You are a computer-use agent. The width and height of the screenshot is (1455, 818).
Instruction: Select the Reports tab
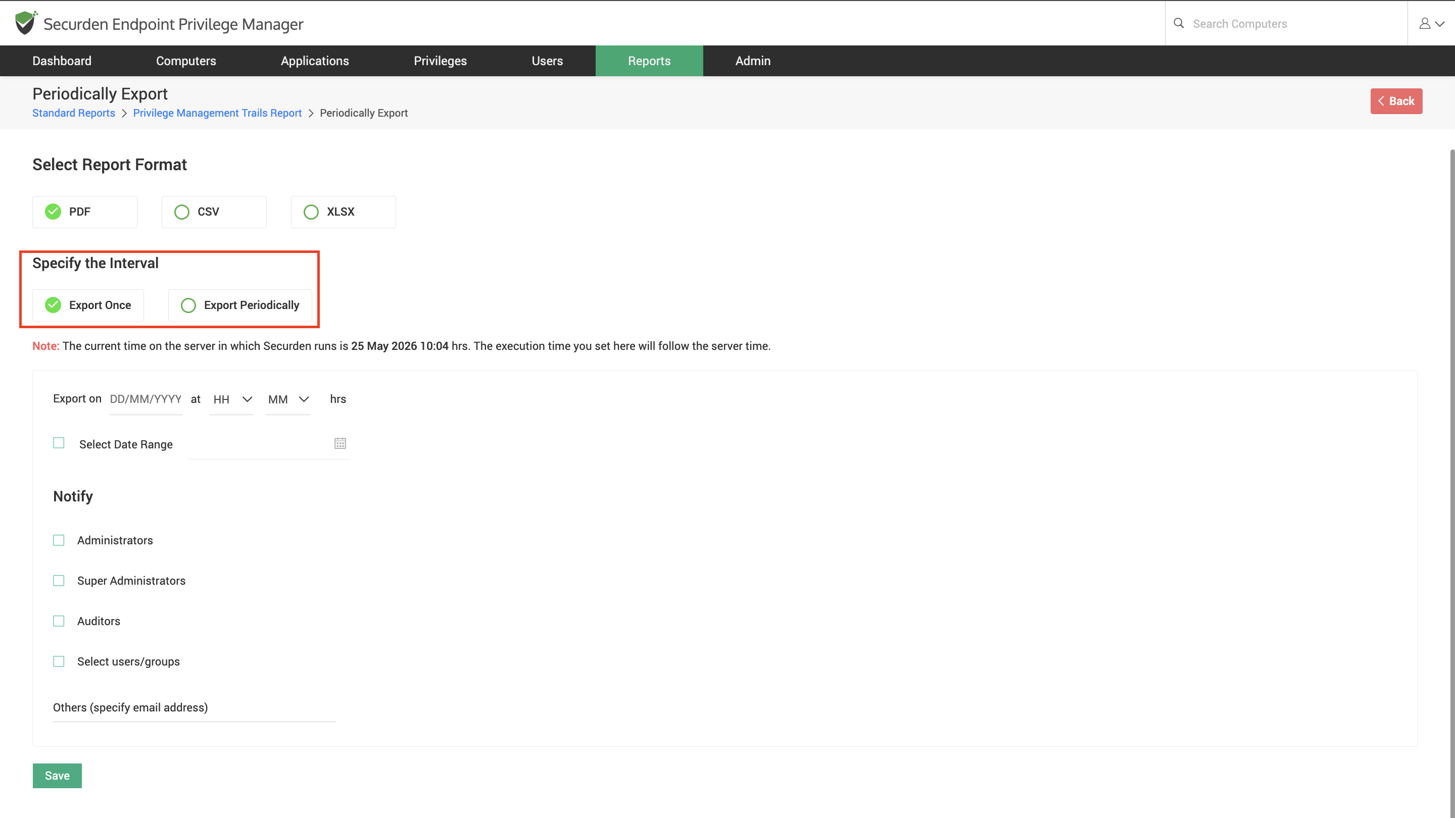click(x=649, y=61)
